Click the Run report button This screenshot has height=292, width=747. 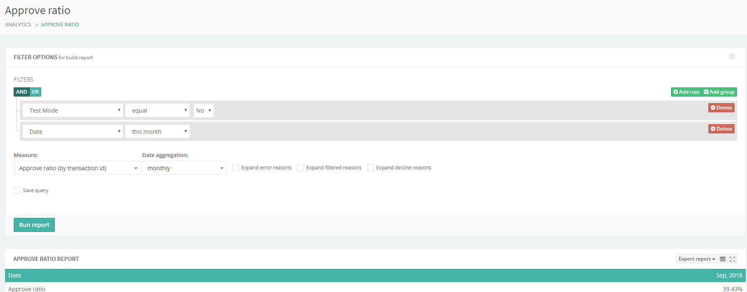point(34,225)
